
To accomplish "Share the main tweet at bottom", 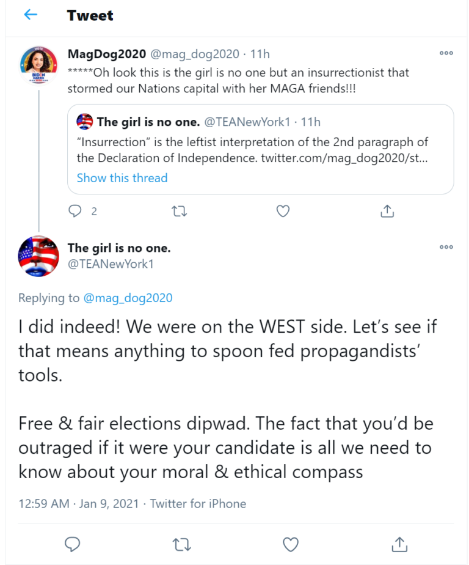I will (x=399, y=544).
